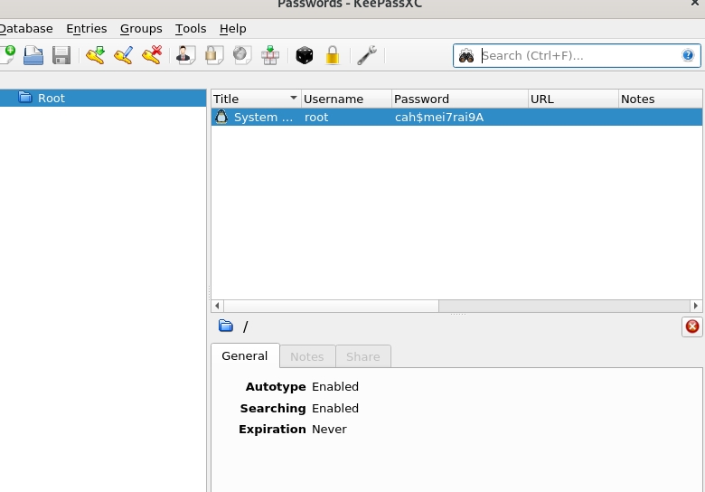Add a new entry with key icon
Viewport: 705px width, 492px height.
pyautogui.click(x=95, y=55)
